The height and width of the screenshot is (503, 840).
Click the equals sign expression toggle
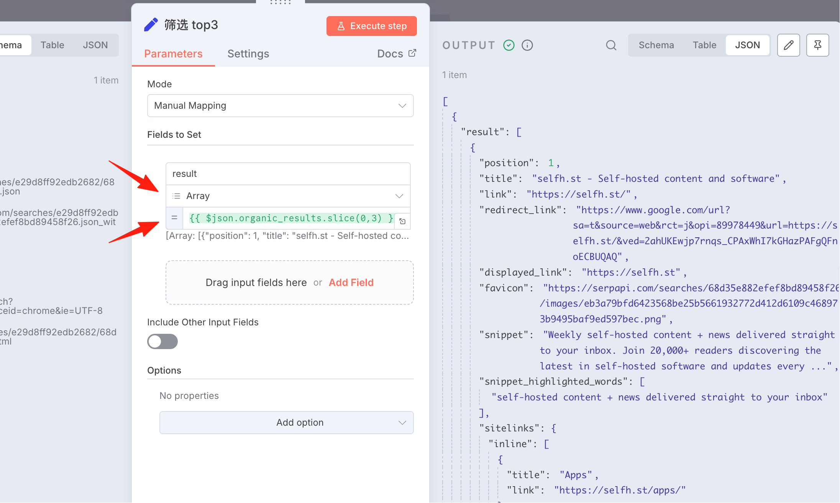(174, 218)
